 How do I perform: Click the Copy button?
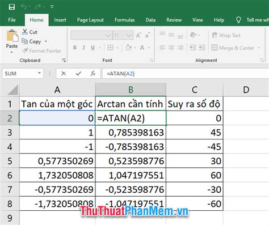(31, 41)
